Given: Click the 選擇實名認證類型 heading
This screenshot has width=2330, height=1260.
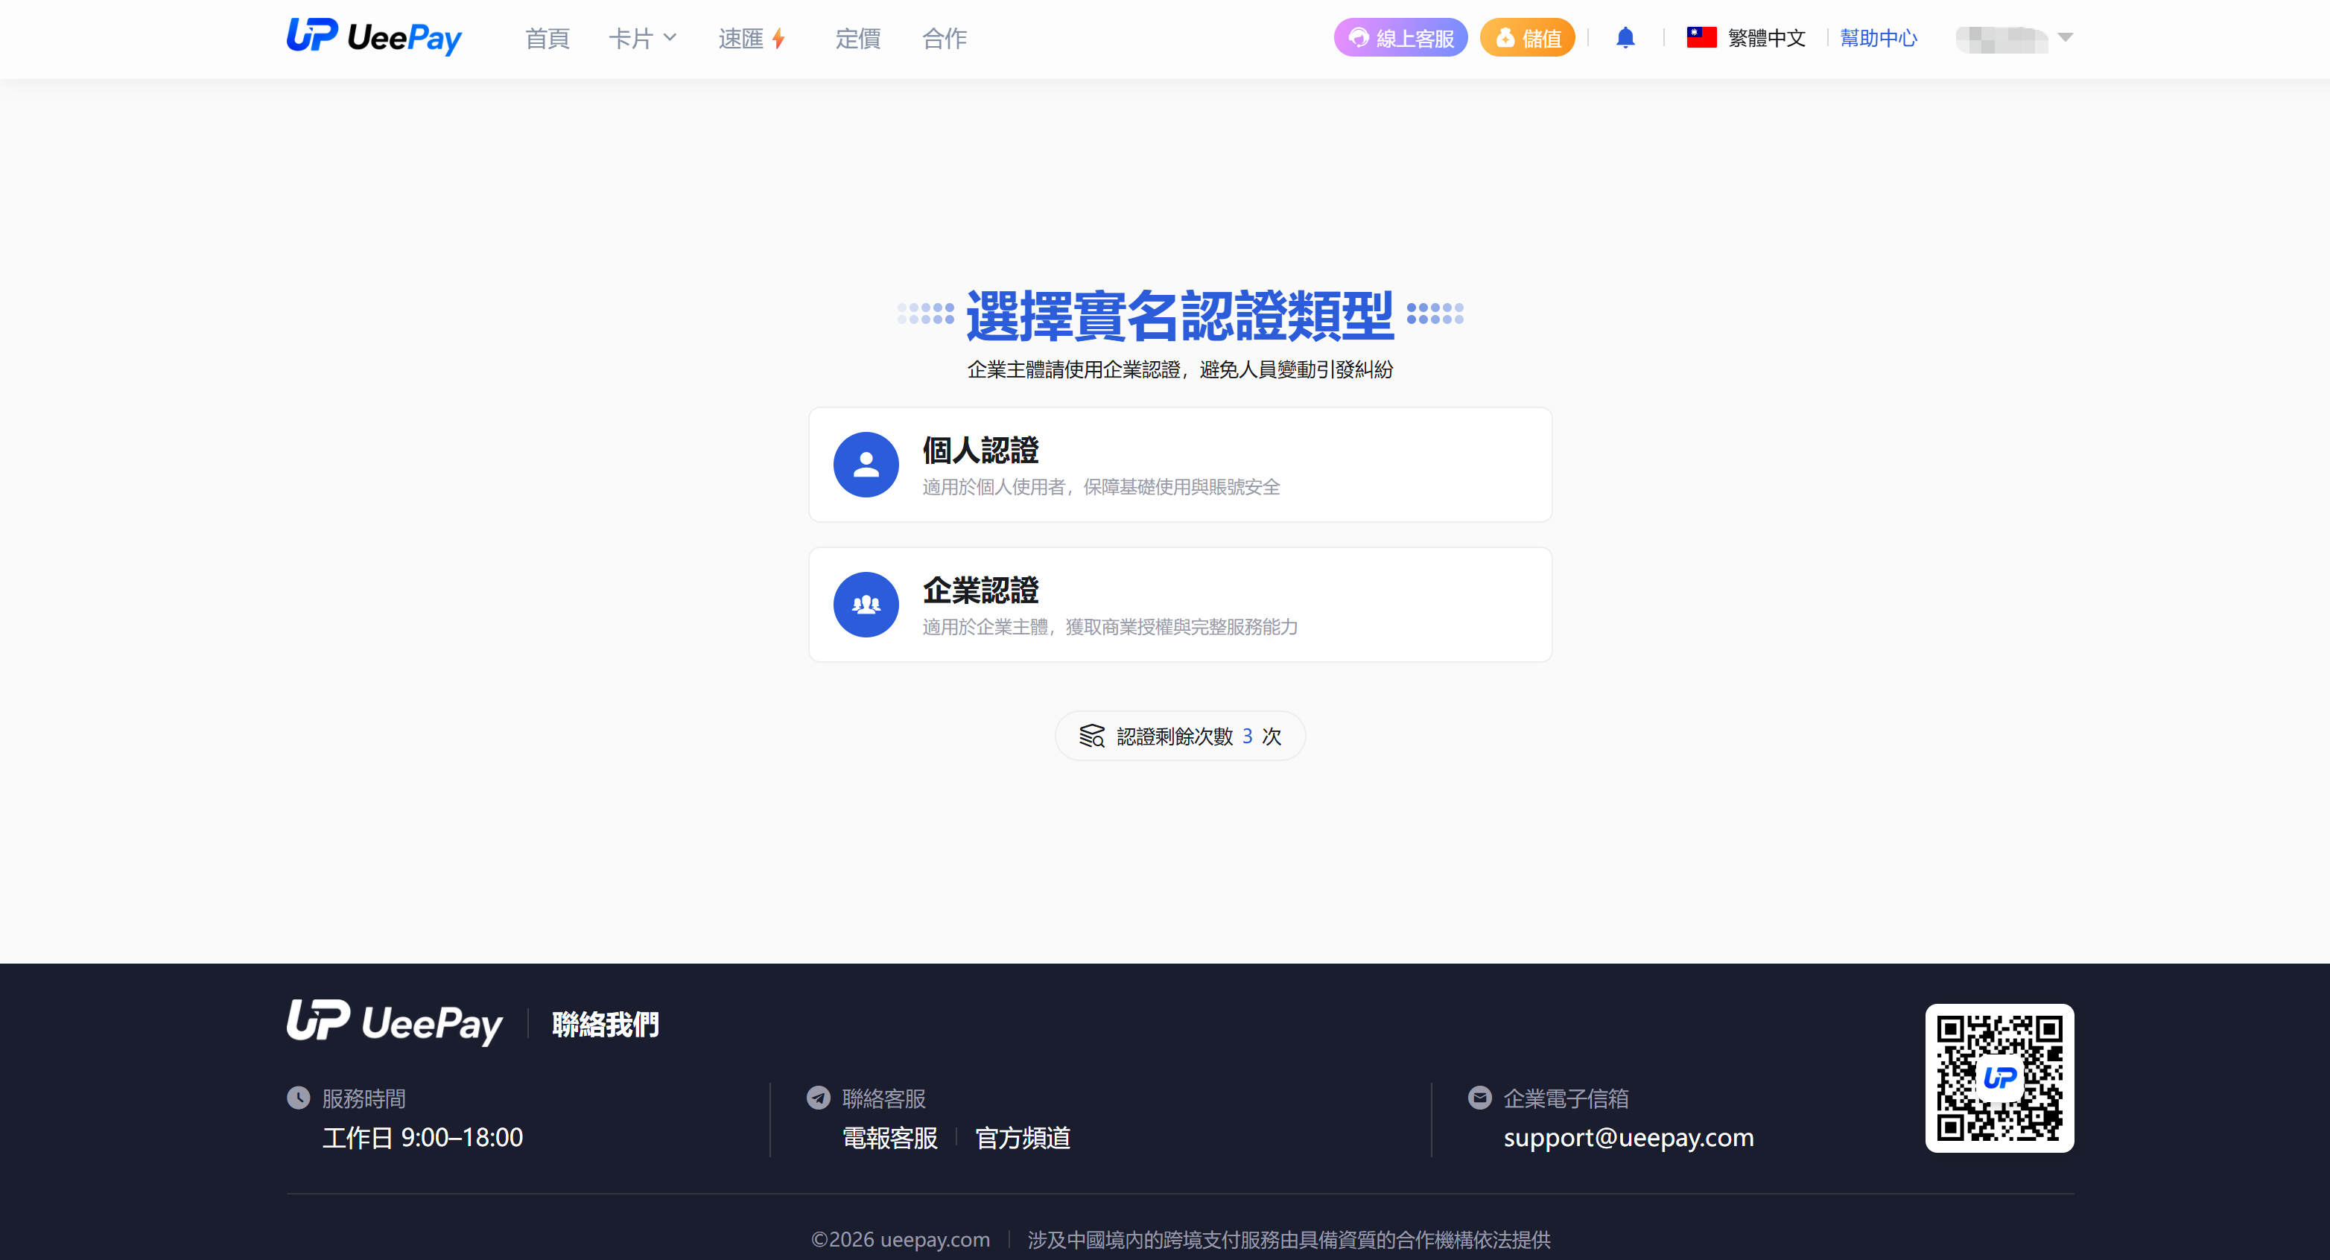Looking at the screenshot, I should (1179, 316).
